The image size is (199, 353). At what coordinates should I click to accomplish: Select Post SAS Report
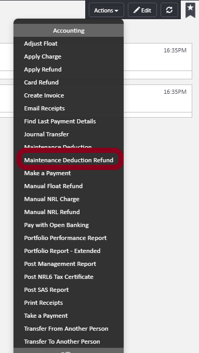(x=46, y=290)
